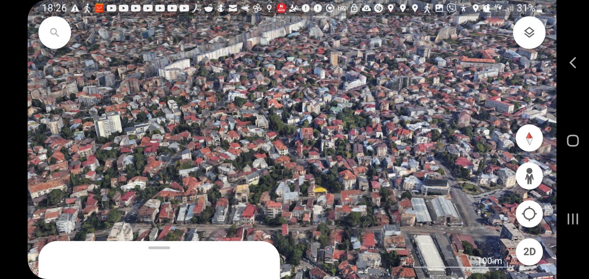
Task: Tap the Android back chevron
Action: point(572,63)
